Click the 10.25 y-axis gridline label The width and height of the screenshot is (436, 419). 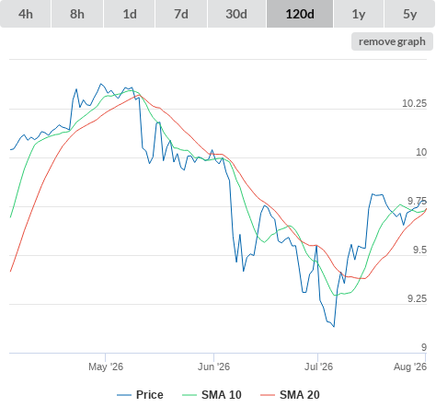pyautogui.click(x=414, y=103)
